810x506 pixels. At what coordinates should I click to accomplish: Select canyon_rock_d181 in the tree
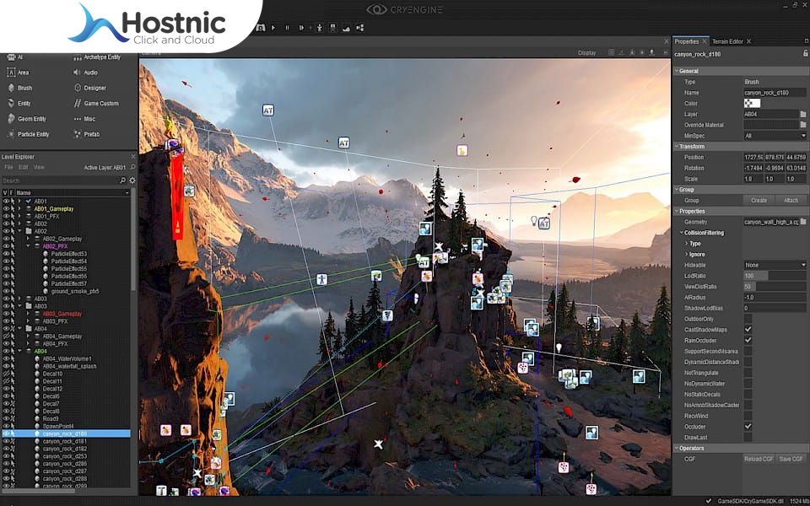pos(65,441)
